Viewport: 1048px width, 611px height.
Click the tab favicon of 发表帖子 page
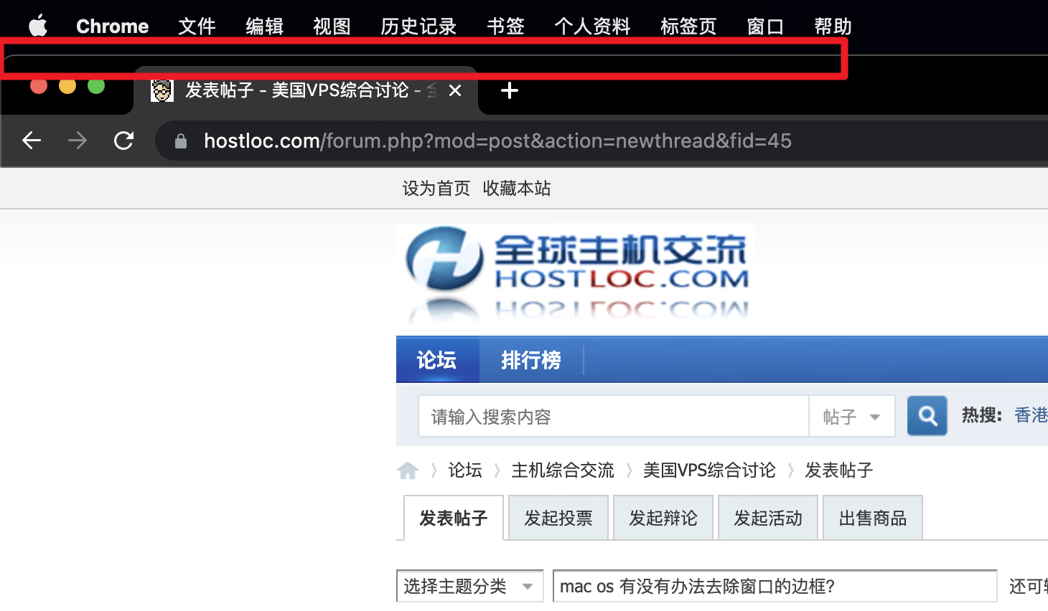pyautogui.click(x=162, y=90)
